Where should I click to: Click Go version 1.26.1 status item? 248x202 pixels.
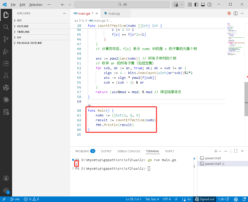[x=224, y=199]
